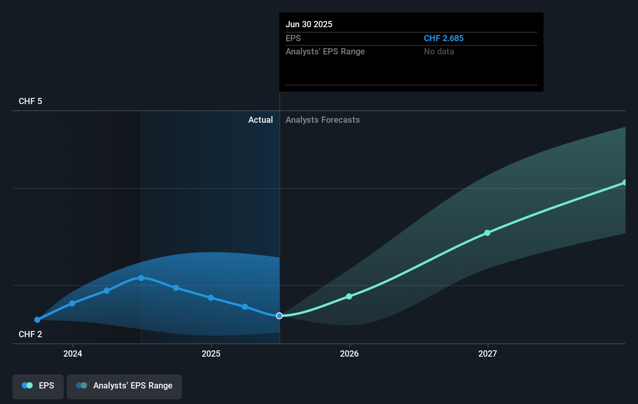The height and width of the screenshot is (404, 638).
Task: Select the earliest 2023 EPS data point
Action: pyautogui.click(x=37, y=320)
